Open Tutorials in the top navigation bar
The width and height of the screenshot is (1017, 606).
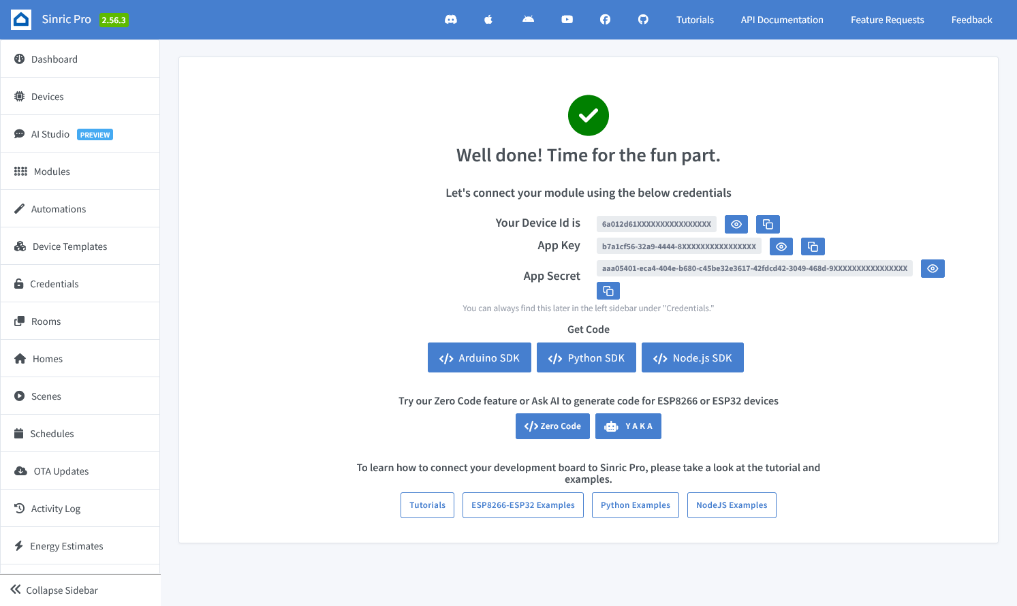[x=695, y=20]
